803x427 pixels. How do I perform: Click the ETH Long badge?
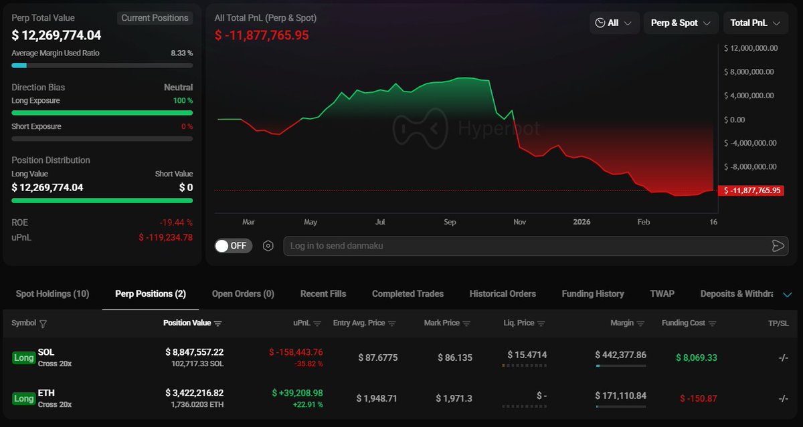23,398
